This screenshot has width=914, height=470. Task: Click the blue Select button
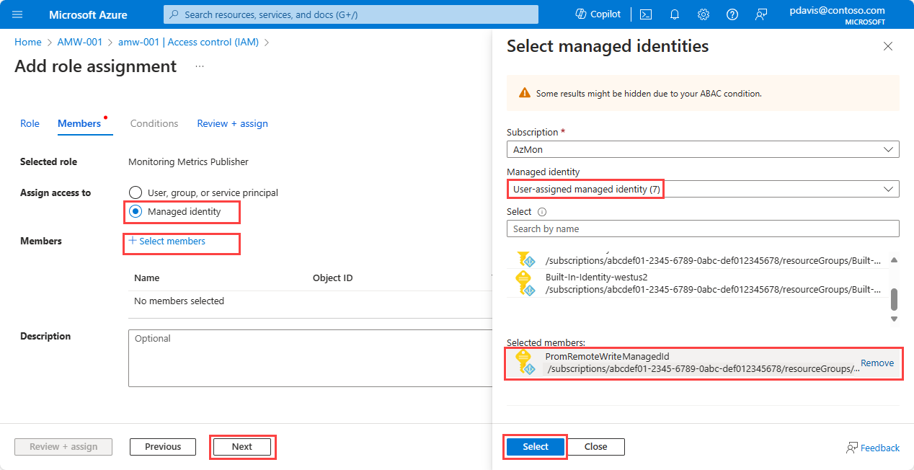pyautogui.click(x=535, y=447)
